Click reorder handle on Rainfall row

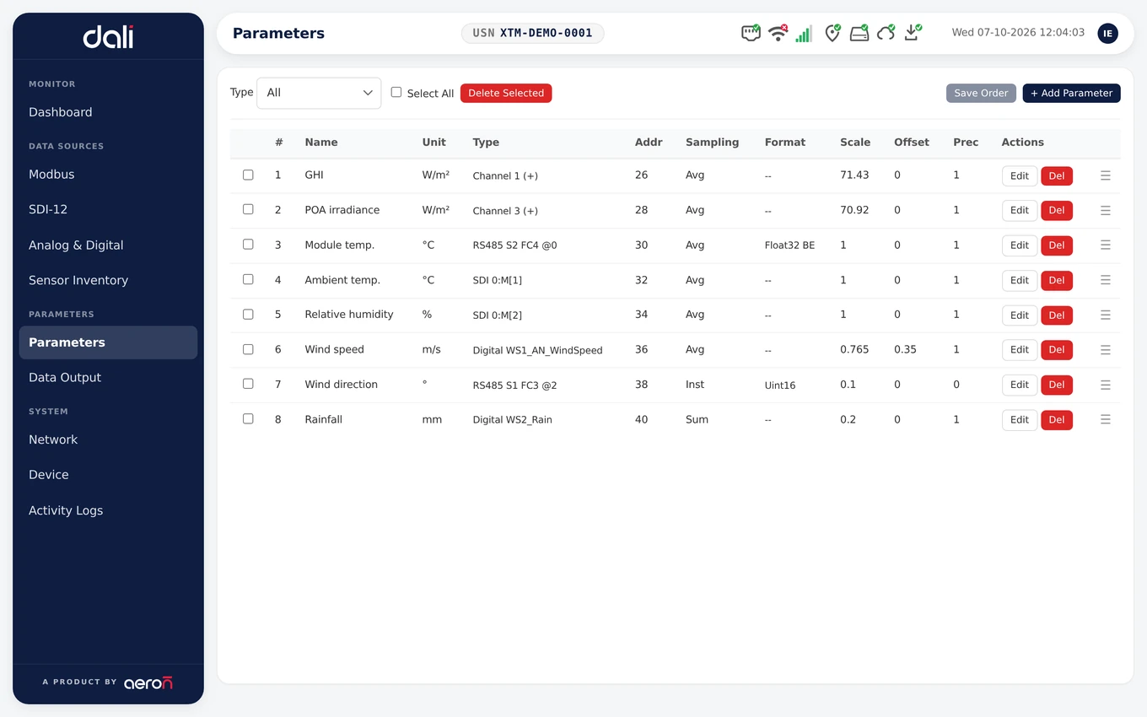[1105, 419]
